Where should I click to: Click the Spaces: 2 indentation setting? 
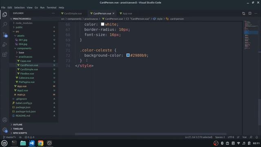tap(220, 137)
